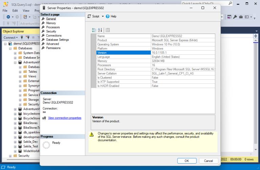
Task: Open the Edit menu
Action: tap(15, 10)
